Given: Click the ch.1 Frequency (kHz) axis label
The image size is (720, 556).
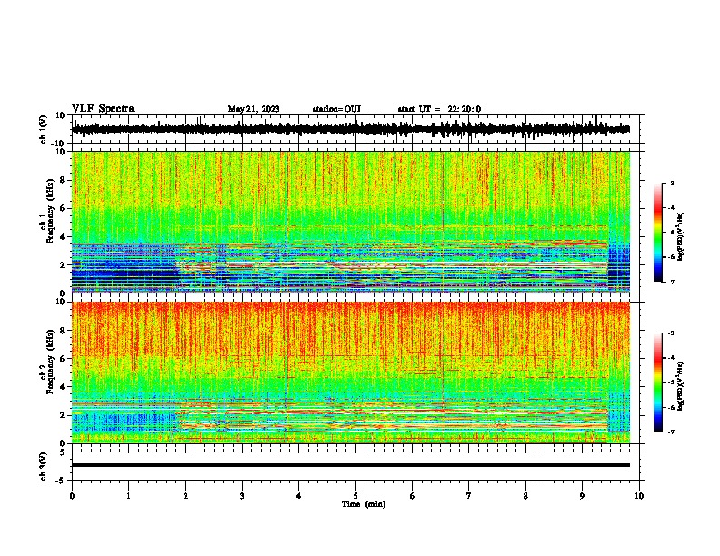Looking at the screenshot, I should [47, 211].
